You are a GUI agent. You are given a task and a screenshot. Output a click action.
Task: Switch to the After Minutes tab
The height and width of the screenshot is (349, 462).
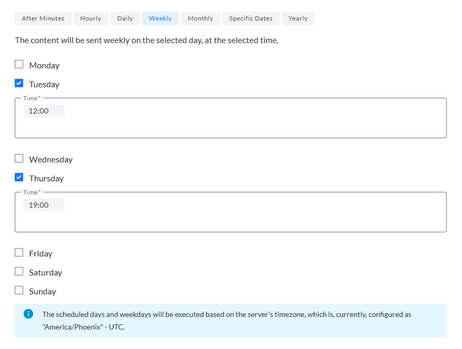point(43,18)
